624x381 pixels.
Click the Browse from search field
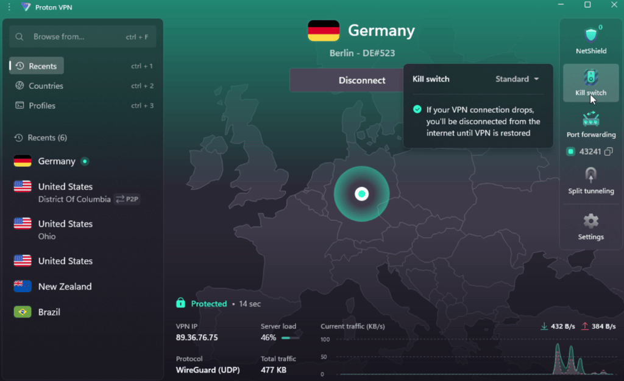coord(83,37)
